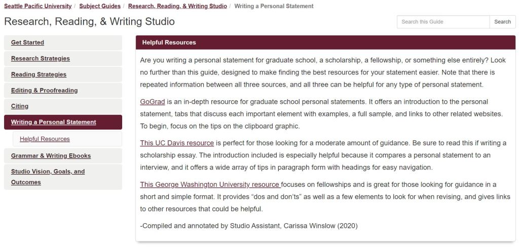Click the Research, Reading, & Writing Studio breadcrumb link
Image resolution: width=519 pixels, height=247 pixels.
[x=177, y=6]
